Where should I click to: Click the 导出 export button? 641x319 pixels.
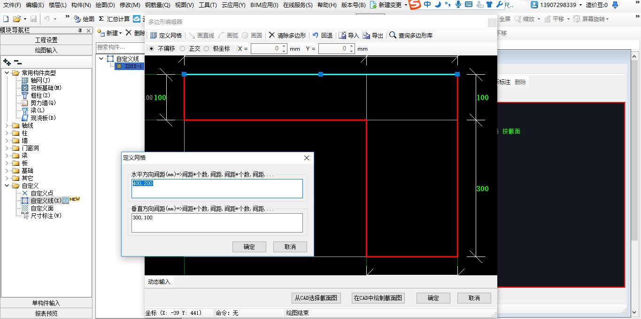(x=373, y=35)
